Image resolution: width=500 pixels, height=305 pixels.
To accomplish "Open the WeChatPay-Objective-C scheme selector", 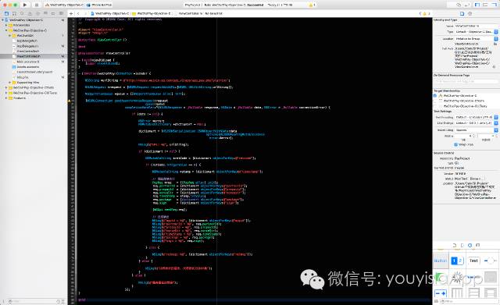I will point(64,5).
